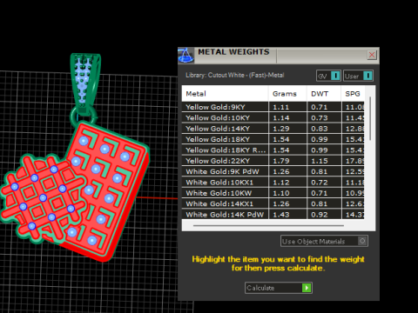The width and height of the screenshot is (418, 313).
Task: Close the Metal Weights panel
Action: (x=372, y=55)
